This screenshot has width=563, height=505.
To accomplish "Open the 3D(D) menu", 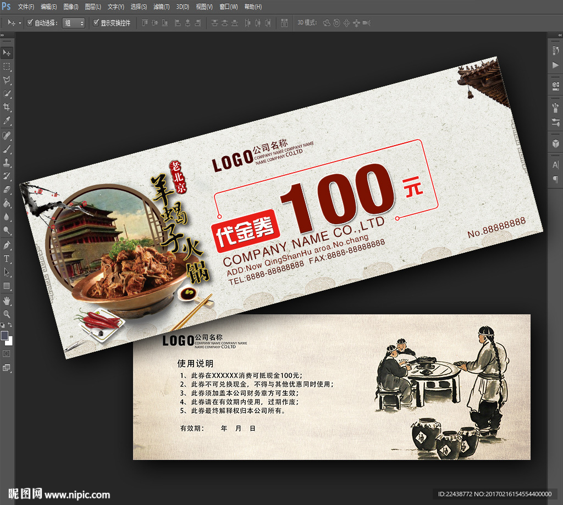I will (x=183, y=7).
